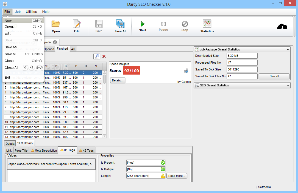
Task: Click the Open folder toolbar icon
Action: (56, 24)
